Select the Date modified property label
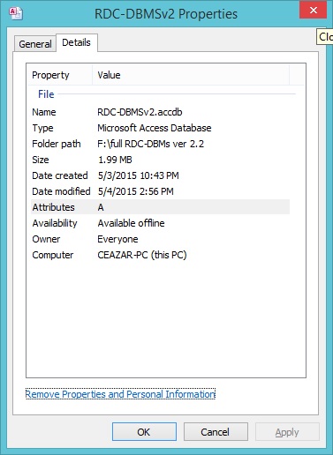The width and height of the screenshot is (333, 455). pyautogui.click(x=61, y=191)
